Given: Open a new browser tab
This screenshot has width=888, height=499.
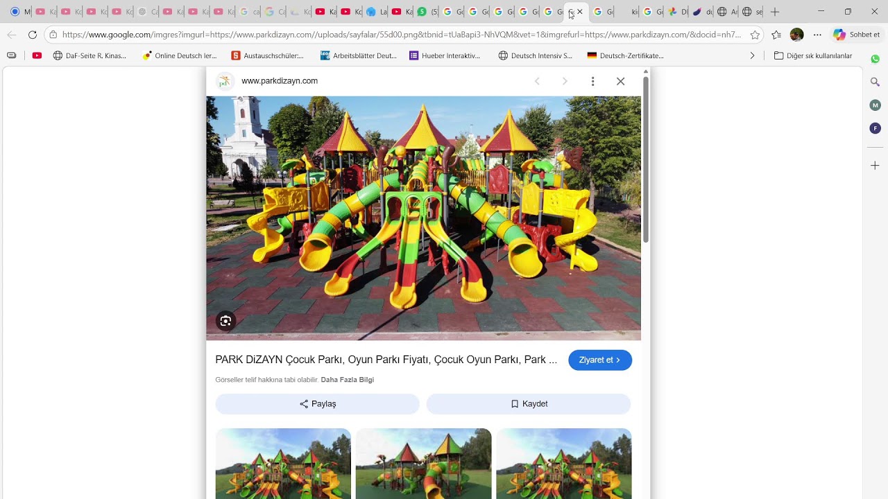Looking at the screenshot, I should coord(775,12).
